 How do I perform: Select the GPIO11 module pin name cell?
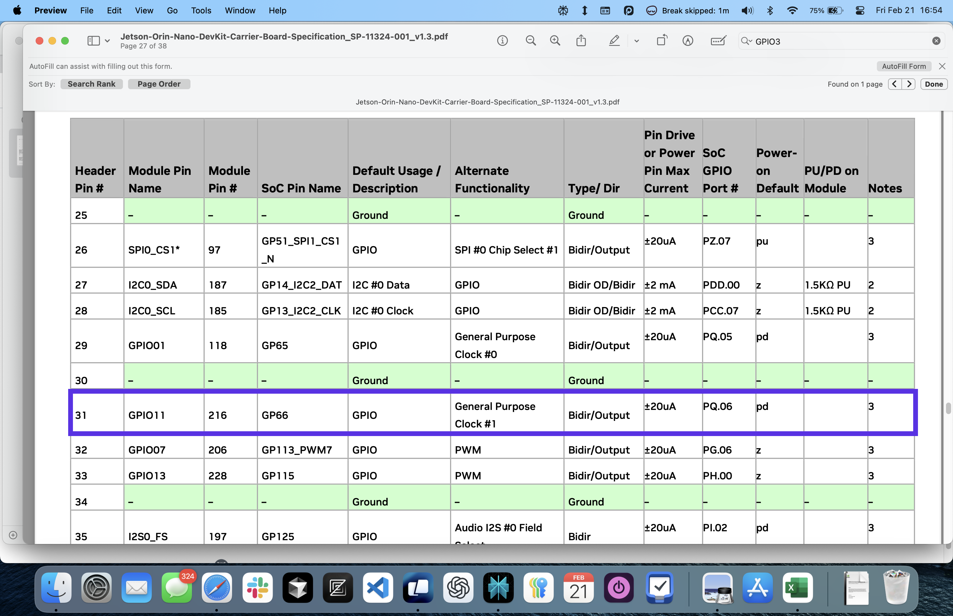point(164,415)
